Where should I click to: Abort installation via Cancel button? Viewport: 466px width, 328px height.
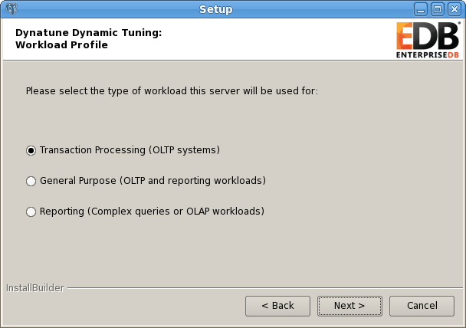(422, 306)
